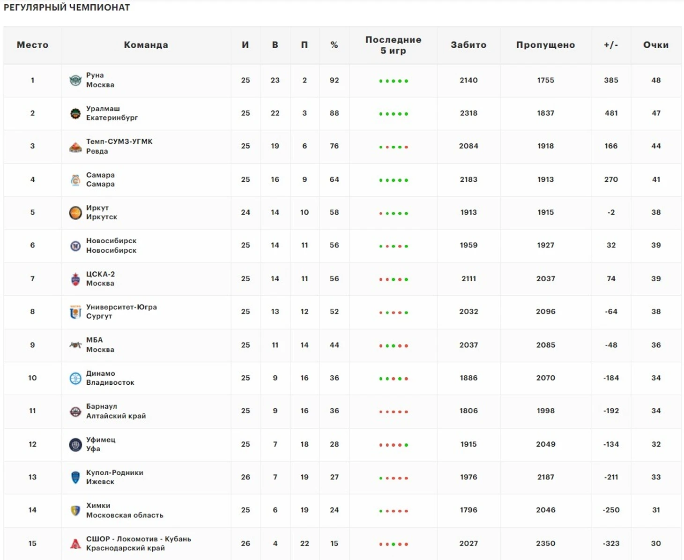The height and width of the screenshot is (560, 684).
Task: Click the Место column header
Action: [32, 45]
